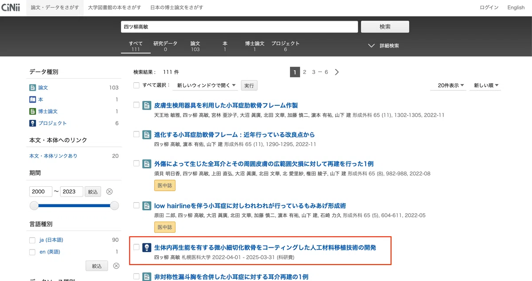The image size is (532, 281).
Task: Open 日本の博士論文をさがす in top navigation
Action: [x=177, y=8]
